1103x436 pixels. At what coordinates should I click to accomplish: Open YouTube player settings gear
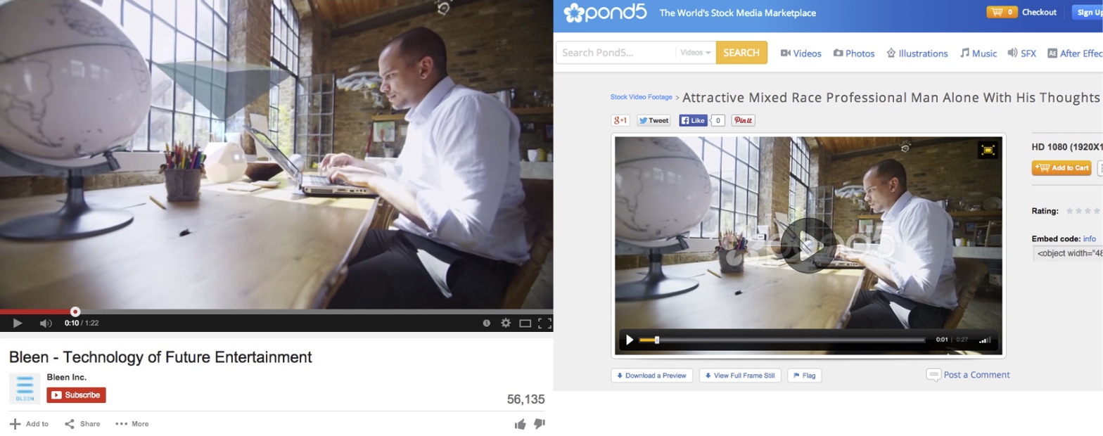pyautogui.click(x=506, y=323)
